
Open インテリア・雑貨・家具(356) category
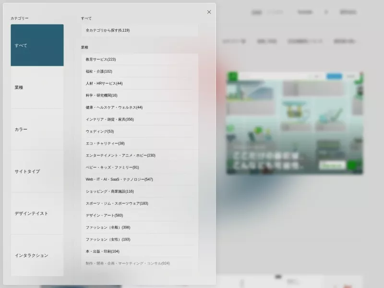140,119
